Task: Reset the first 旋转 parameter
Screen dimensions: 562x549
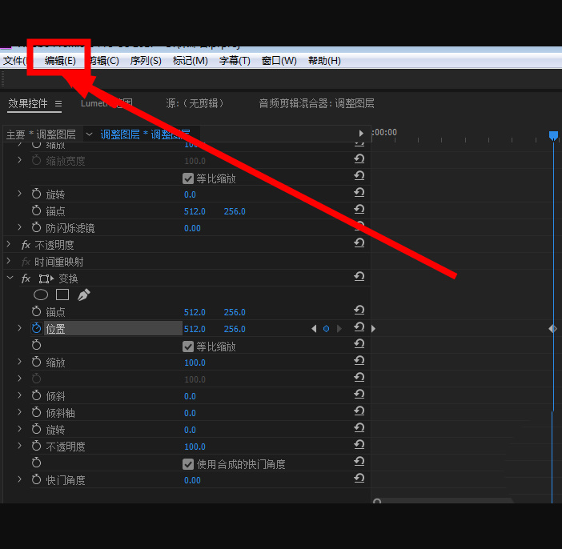Action: (359, 192)
